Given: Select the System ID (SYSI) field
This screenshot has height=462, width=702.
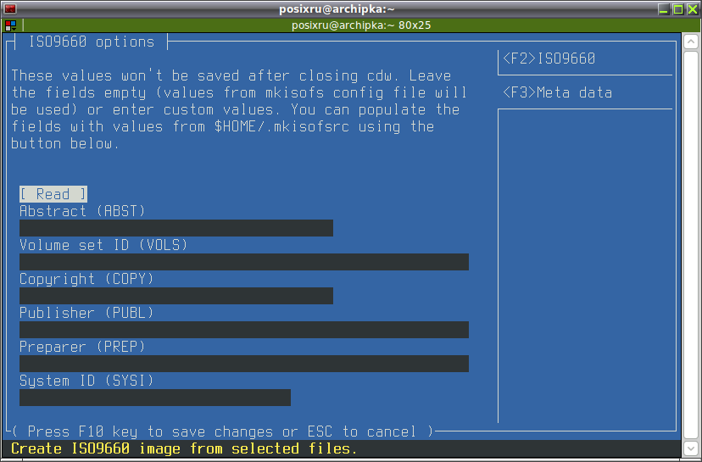Looking at the screenshot, I should click(x=155, y=398).
